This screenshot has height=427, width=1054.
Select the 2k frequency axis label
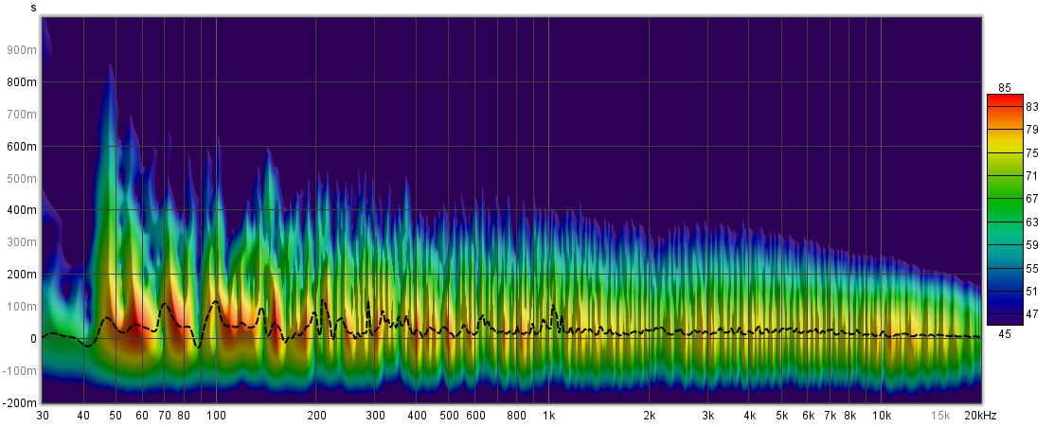(x=649, y=416)
